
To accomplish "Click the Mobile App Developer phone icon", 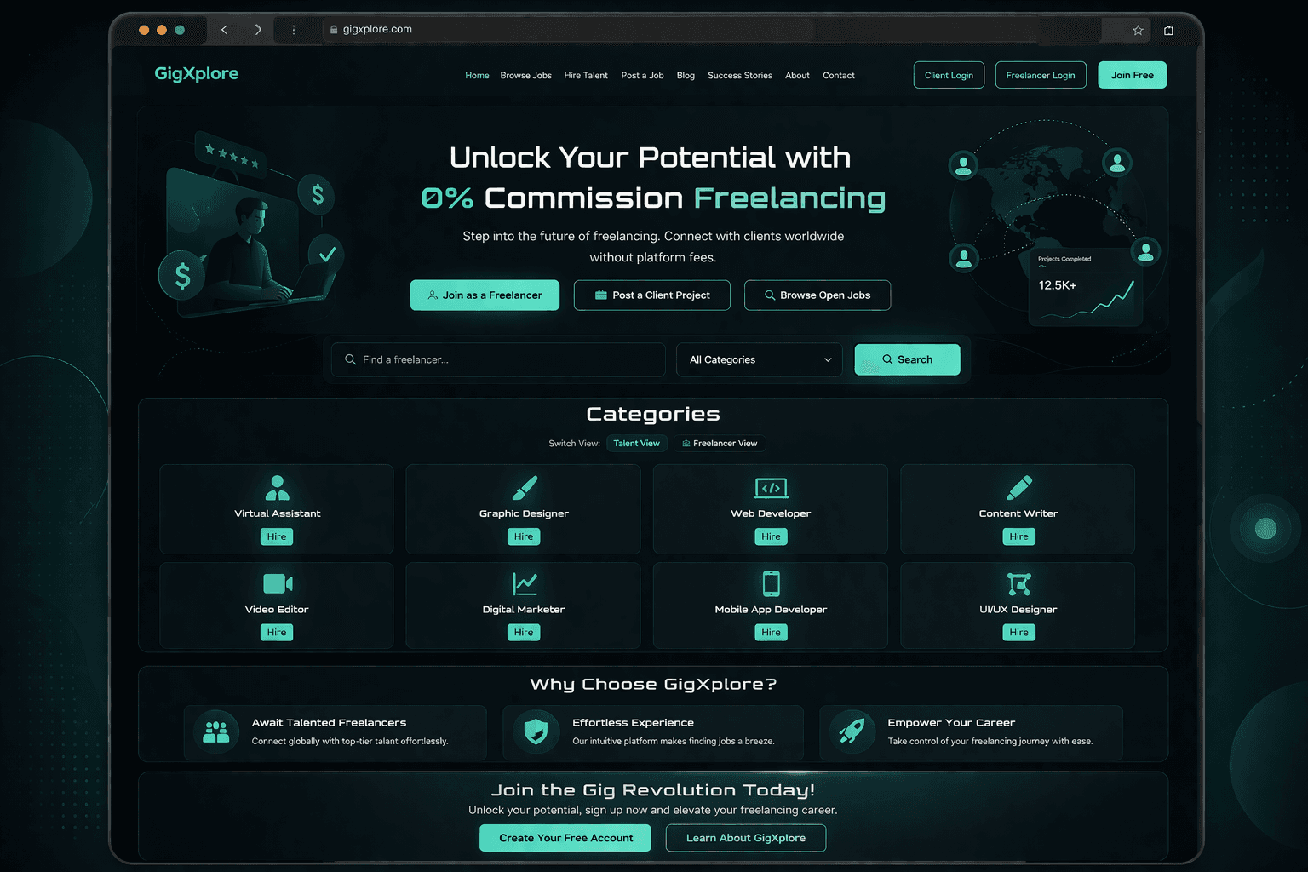I will click(771, 583).
